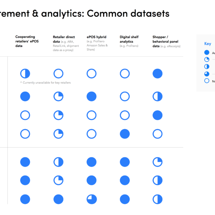Viewport: 215px width, 215px height.
Task: Click the Retailer direct data column header
Action: pos(66,43)
